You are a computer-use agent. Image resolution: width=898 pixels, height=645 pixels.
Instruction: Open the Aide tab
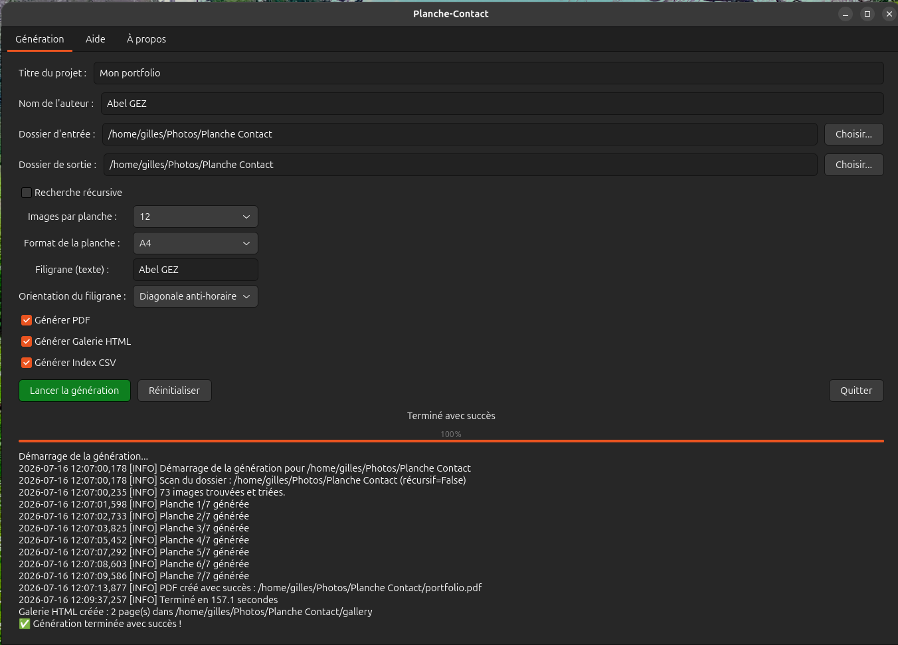96,39
